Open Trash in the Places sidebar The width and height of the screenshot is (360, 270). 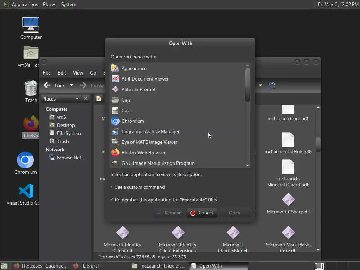point(59,141)
